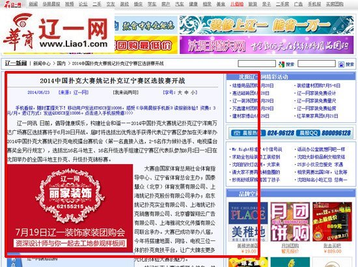Click the small Liao1 logo in top bar

[13, 4]
